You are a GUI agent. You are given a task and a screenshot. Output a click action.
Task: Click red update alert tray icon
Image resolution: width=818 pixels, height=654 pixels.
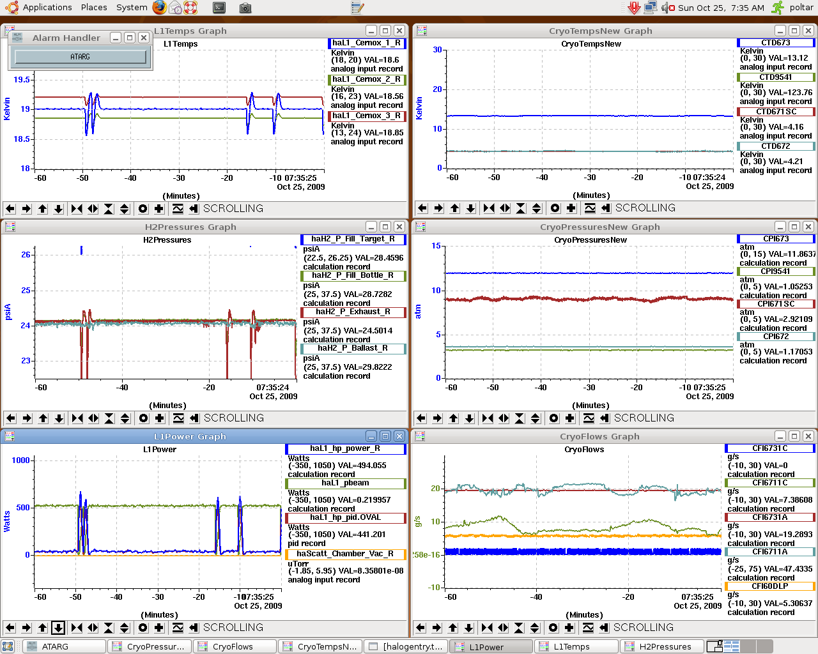[634, 8]
